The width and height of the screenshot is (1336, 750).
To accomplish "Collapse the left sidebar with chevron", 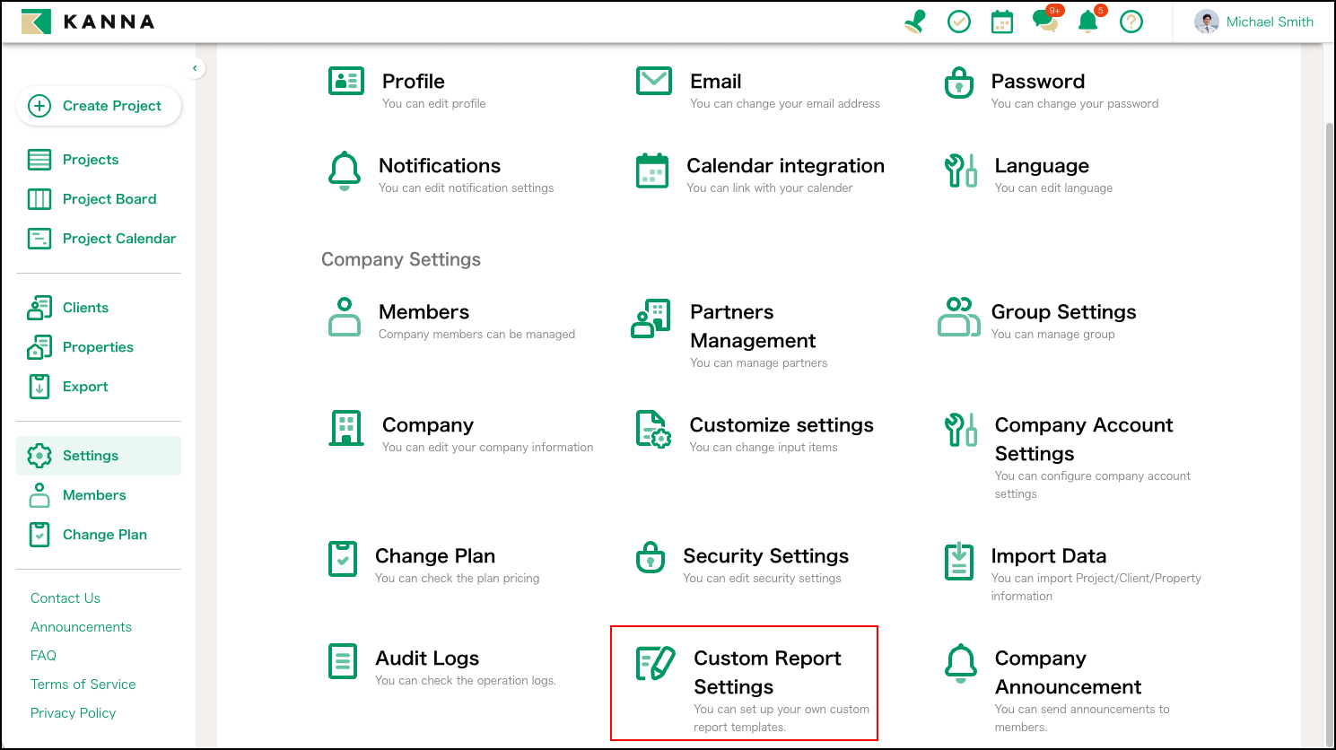I will (195, 68).
